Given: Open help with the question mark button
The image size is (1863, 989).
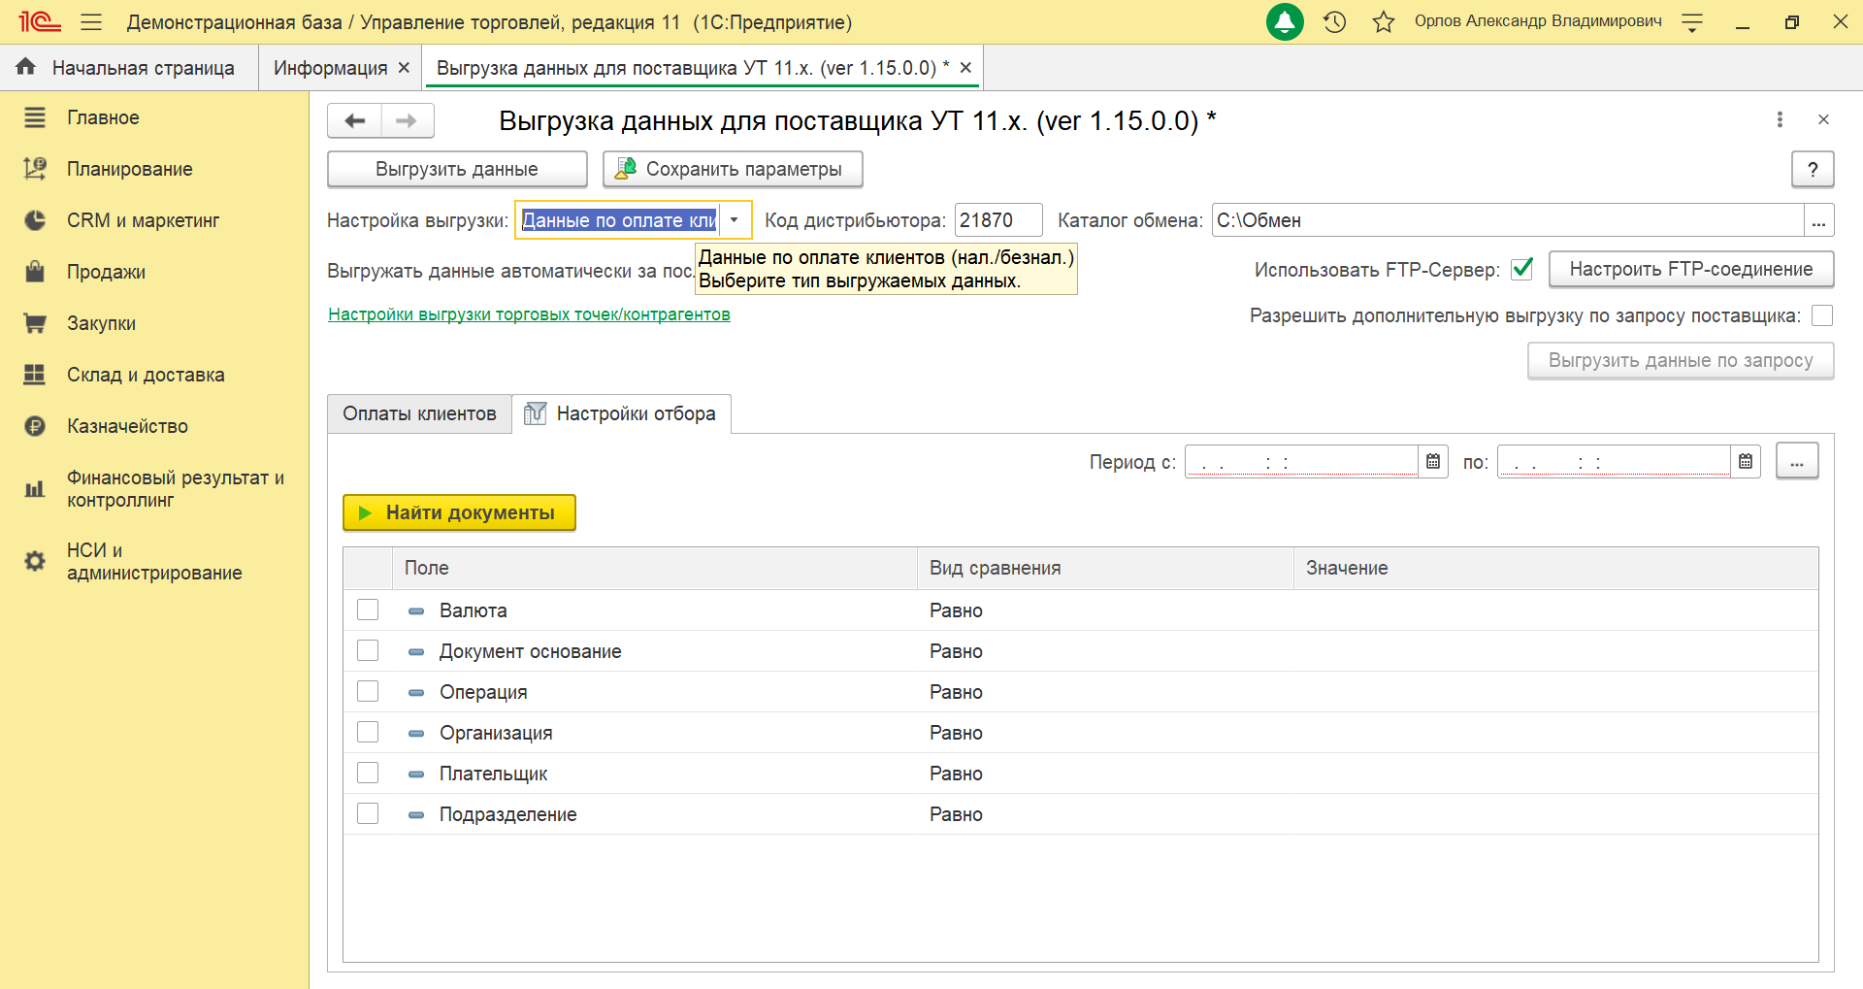Looking at the screenshot, I should point(1813,169).
